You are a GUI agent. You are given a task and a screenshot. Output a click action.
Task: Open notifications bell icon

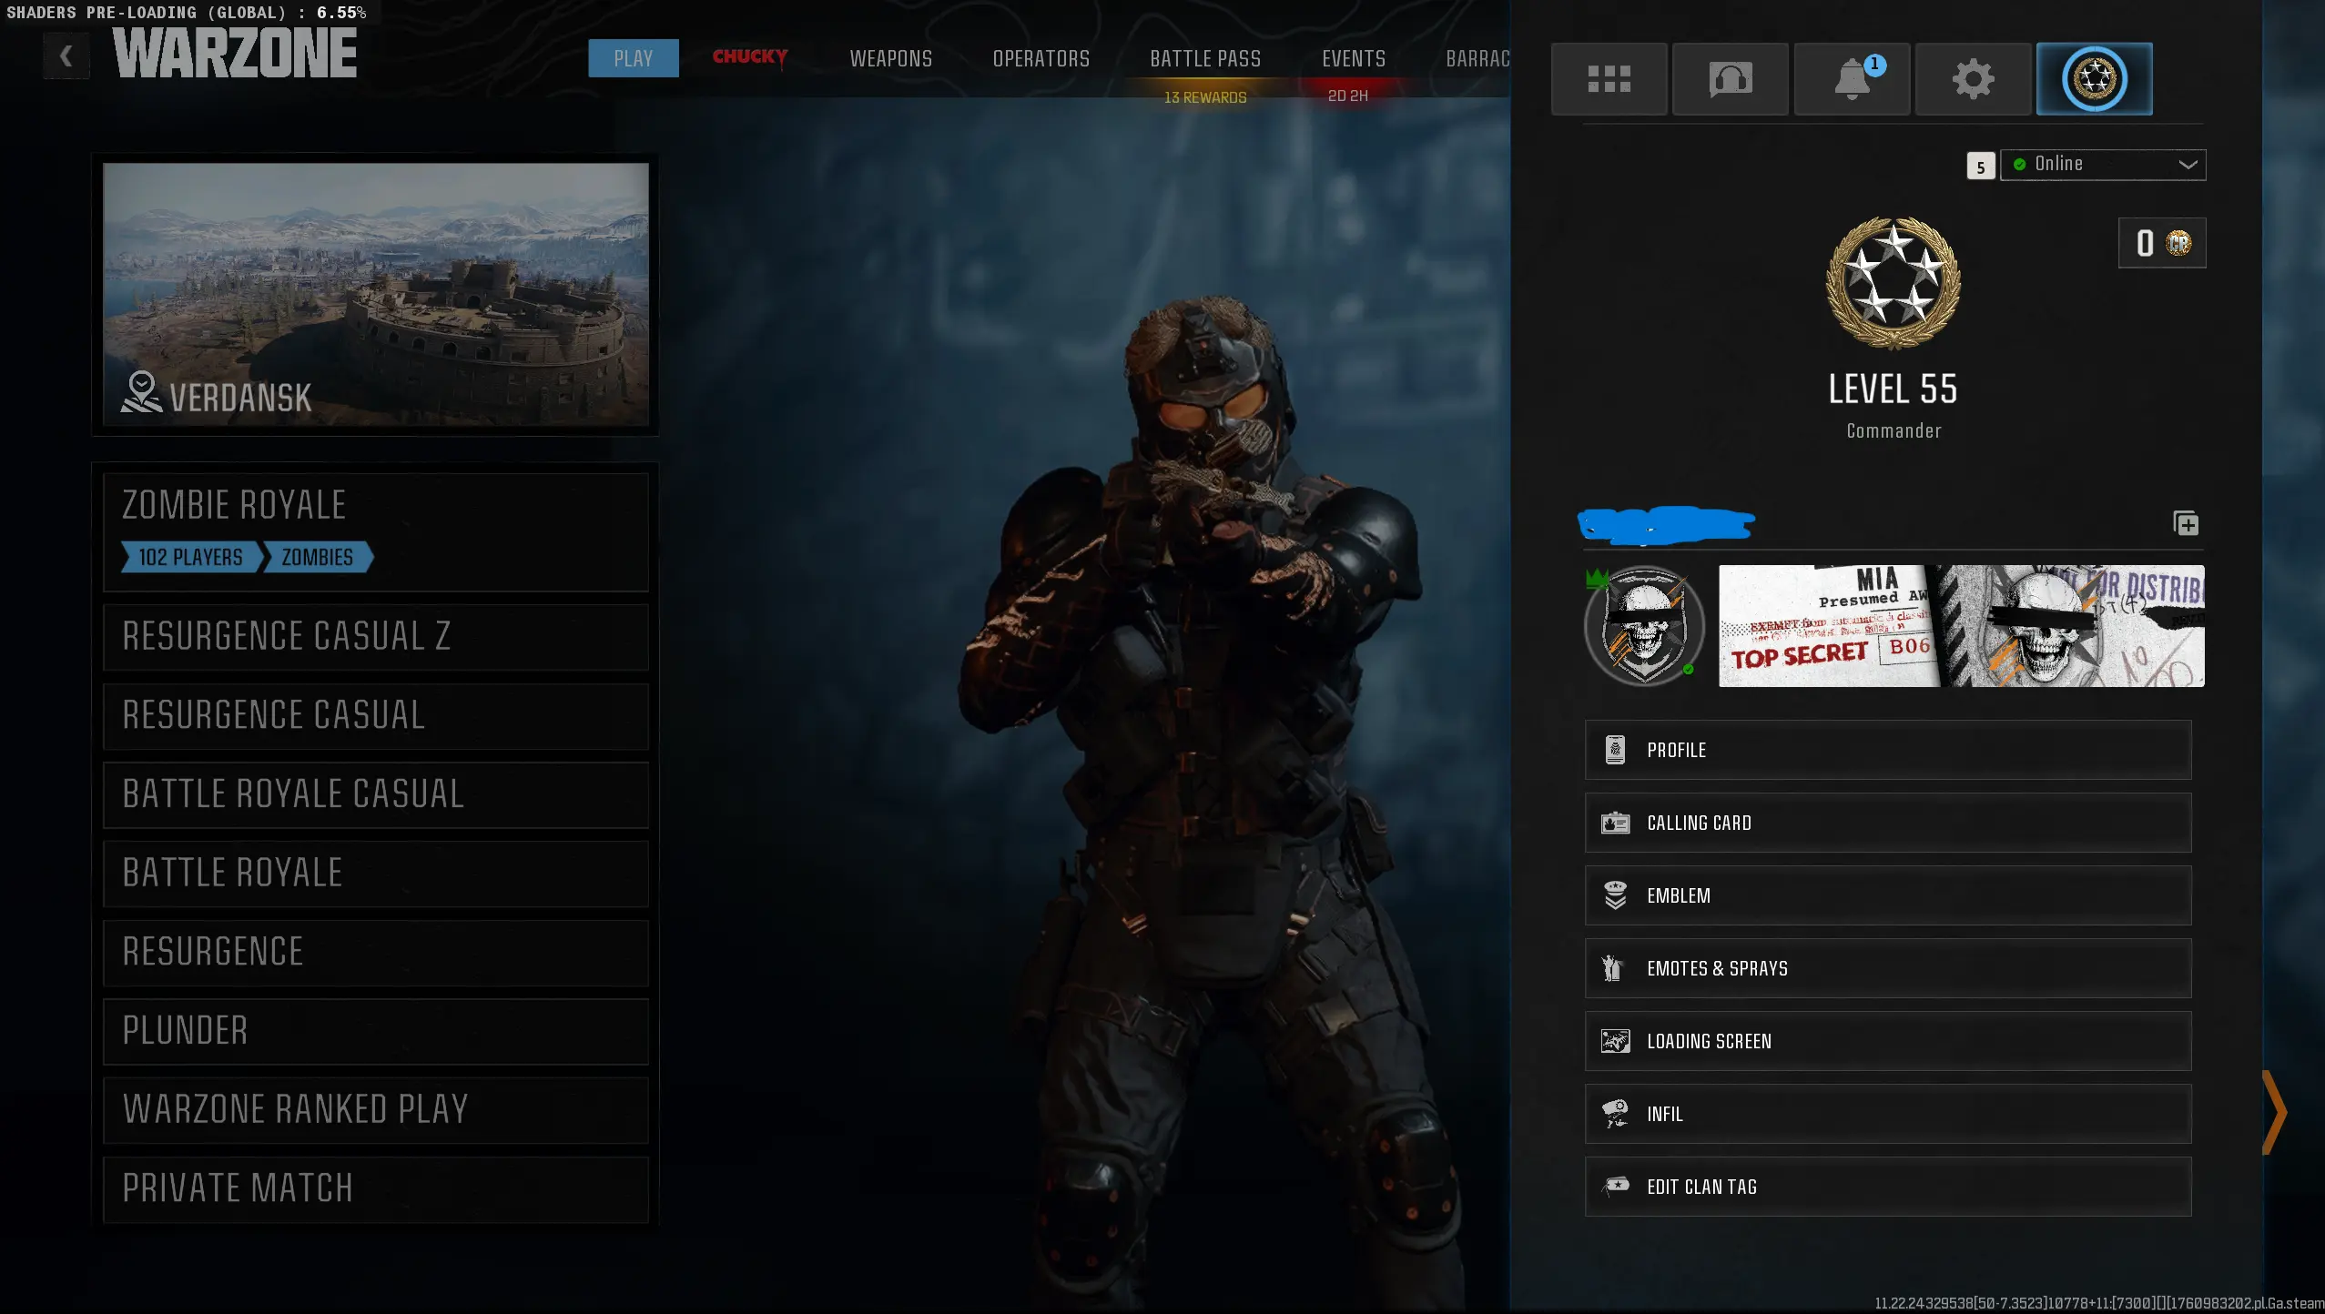1852,79
